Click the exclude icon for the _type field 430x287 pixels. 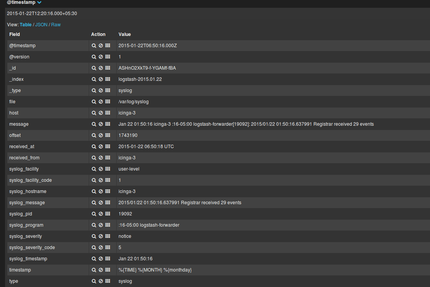[x=100, y=90]
